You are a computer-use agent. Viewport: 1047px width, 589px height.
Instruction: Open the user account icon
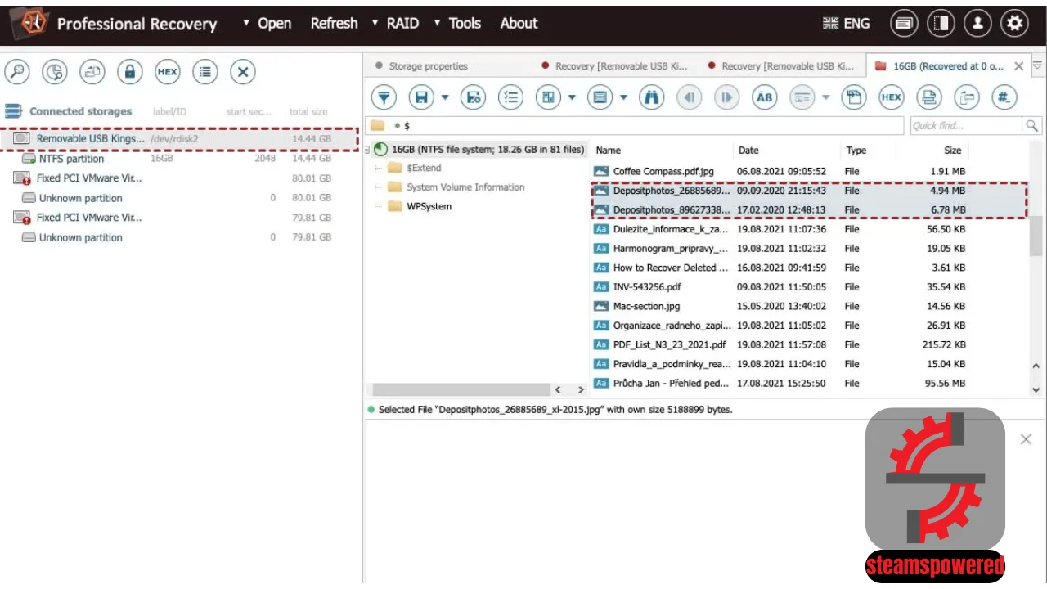pos(977,24)
